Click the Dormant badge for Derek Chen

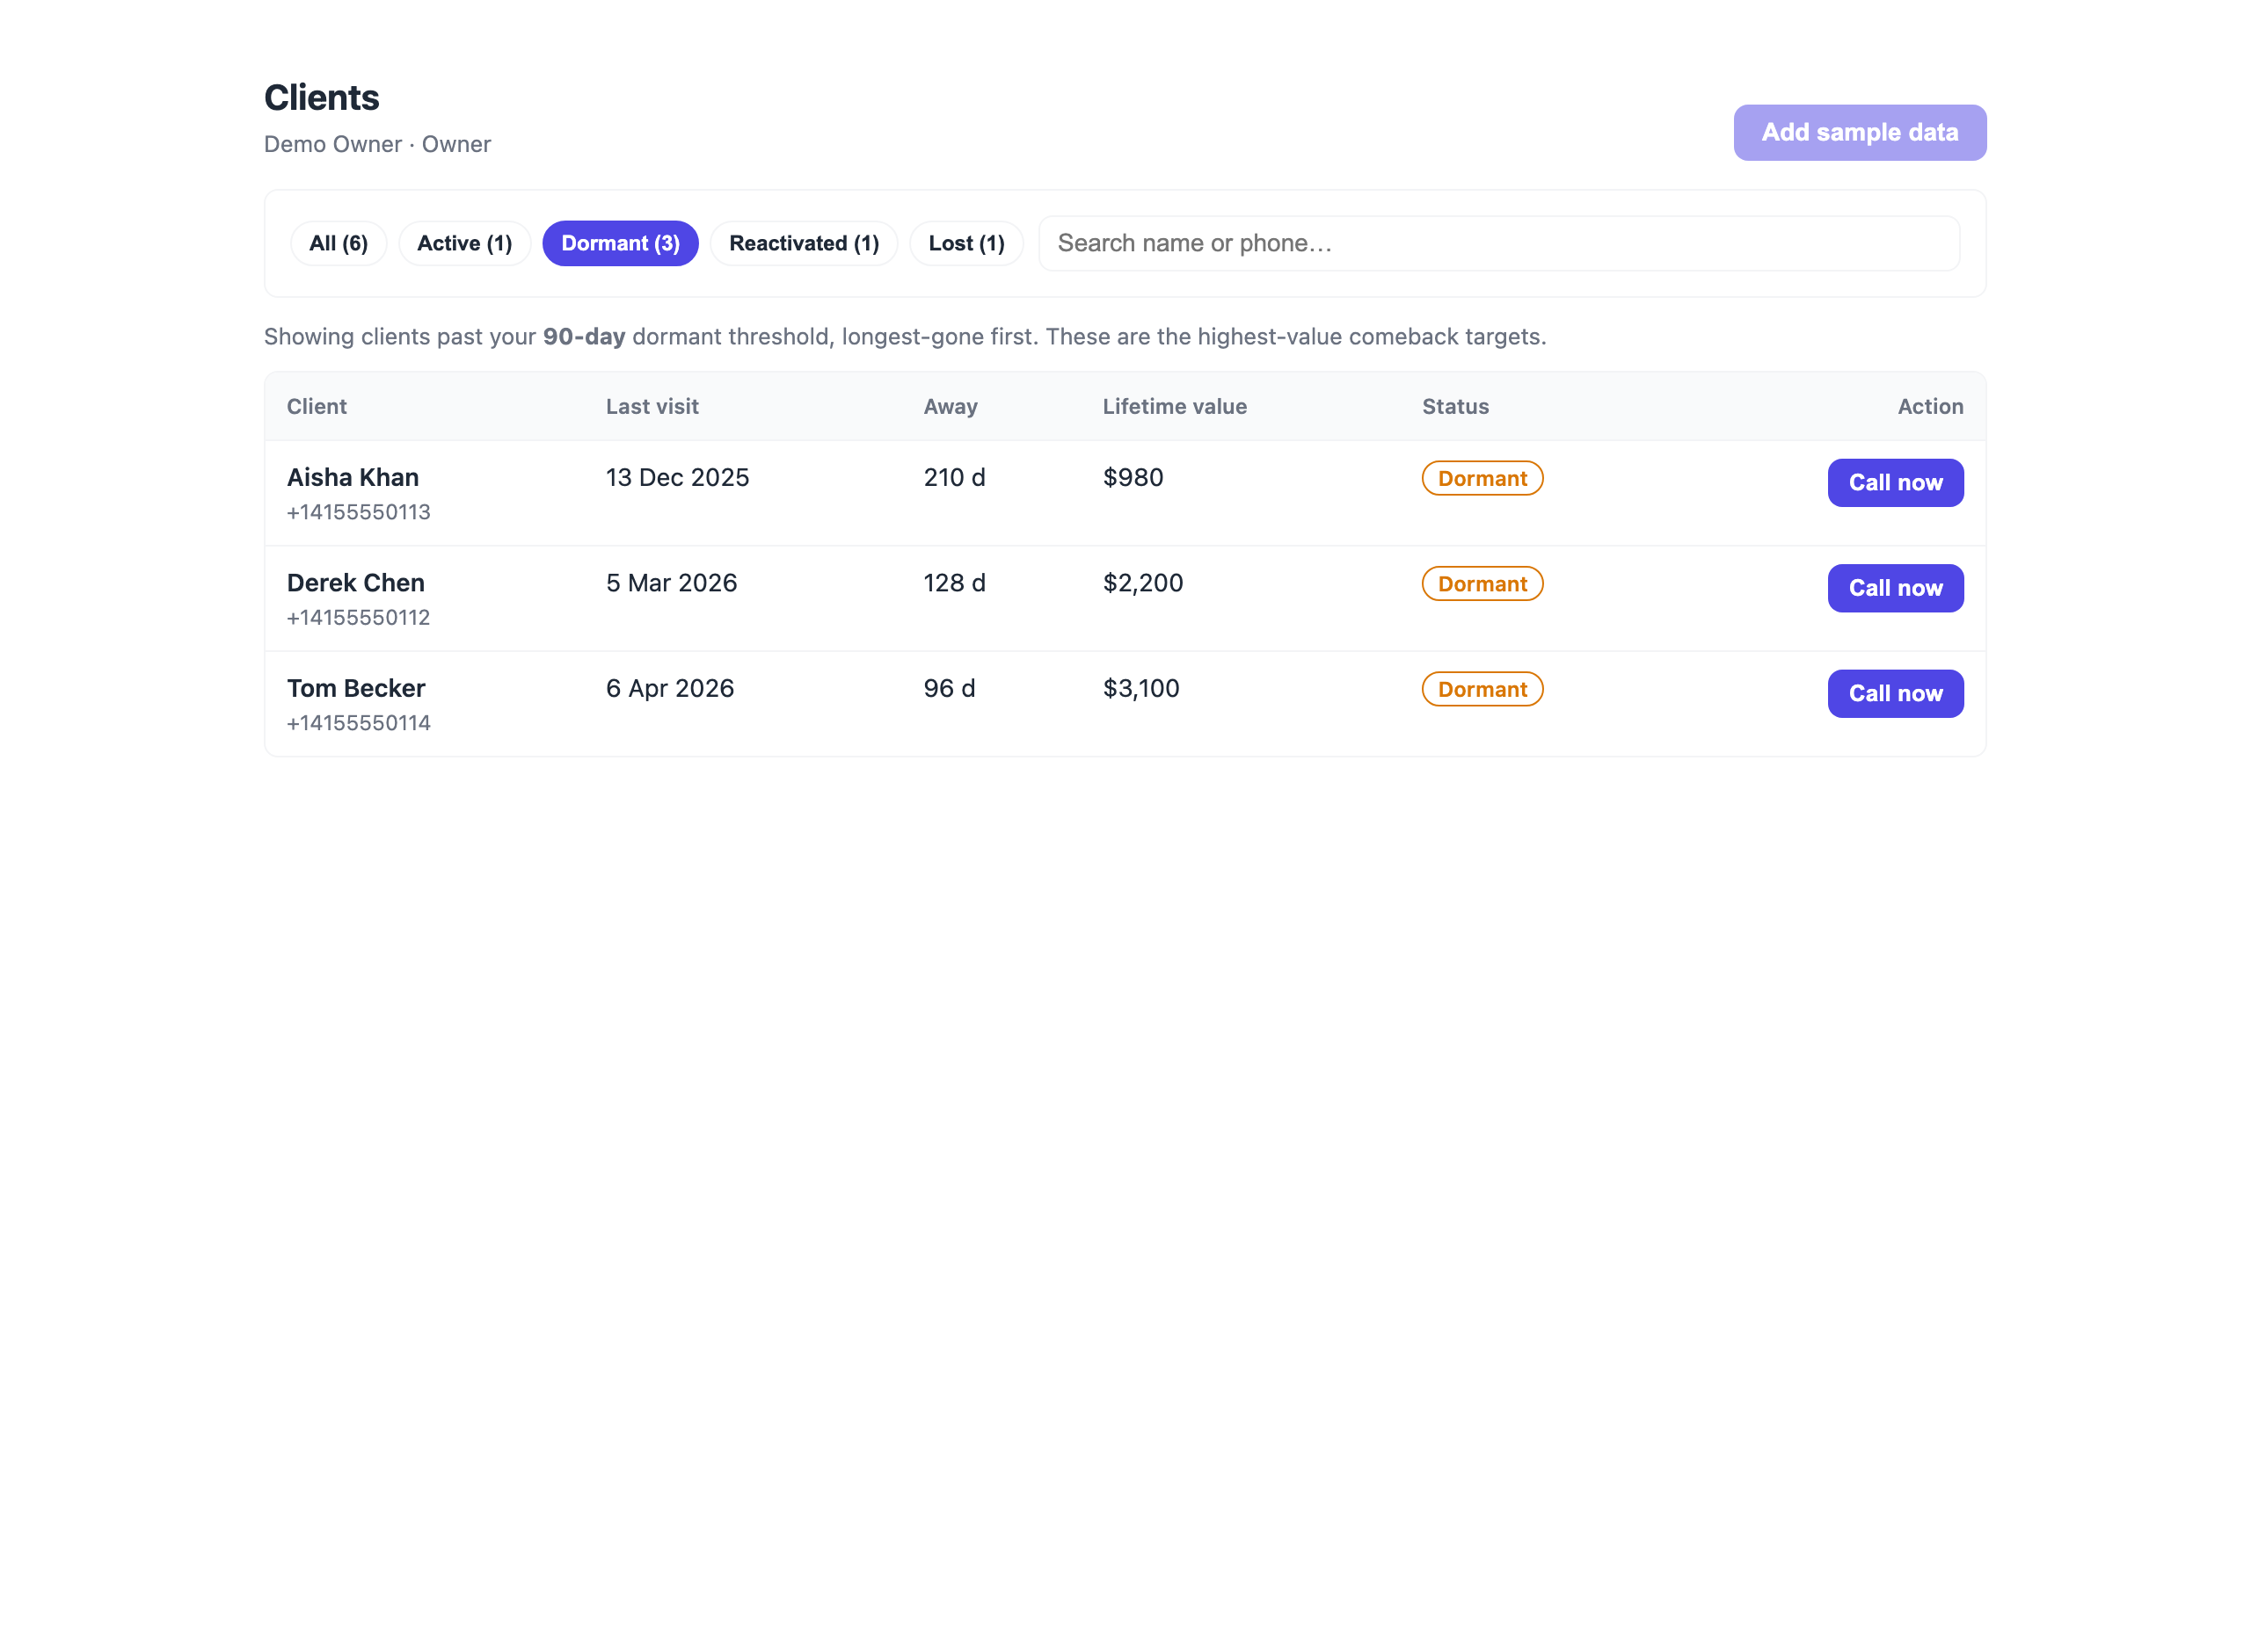[1482, 583]
